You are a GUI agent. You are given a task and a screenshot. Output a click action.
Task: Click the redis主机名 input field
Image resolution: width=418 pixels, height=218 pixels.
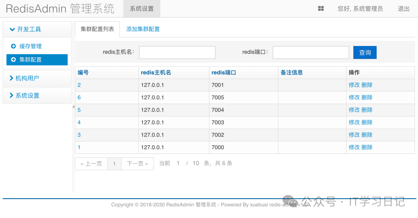pos(177,53)
